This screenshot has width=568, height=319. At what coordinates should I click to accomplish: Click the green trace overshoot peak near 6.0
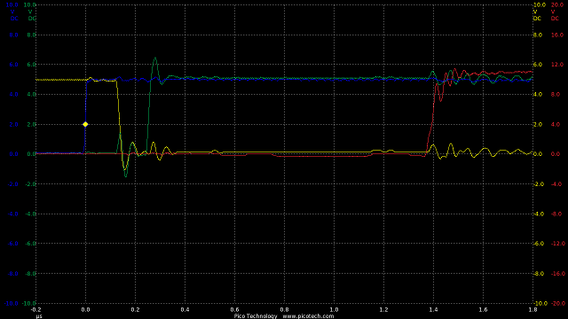click(x=155, y=58)
